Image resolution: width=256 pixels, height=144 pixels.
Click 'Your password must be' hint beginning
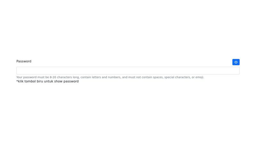pyautogui.click(x=33, y=77)
